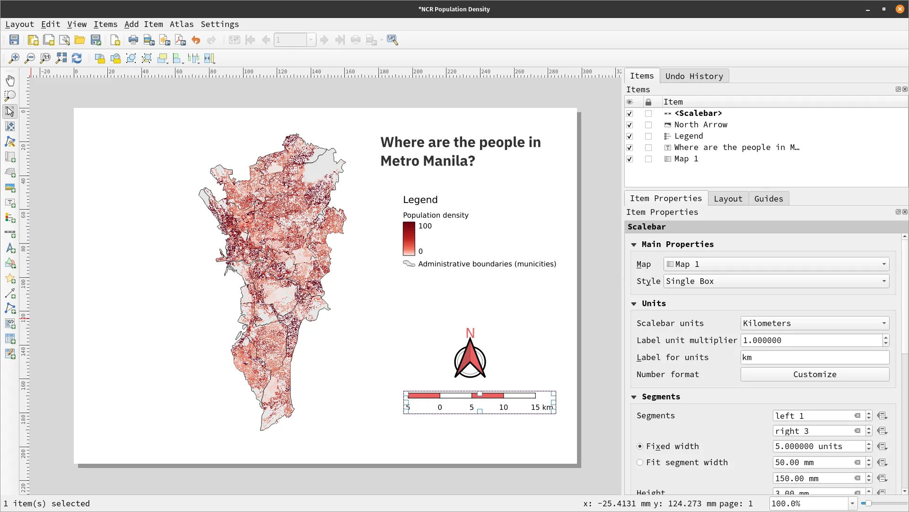Click the Undo arrow icon

point(196,40)
